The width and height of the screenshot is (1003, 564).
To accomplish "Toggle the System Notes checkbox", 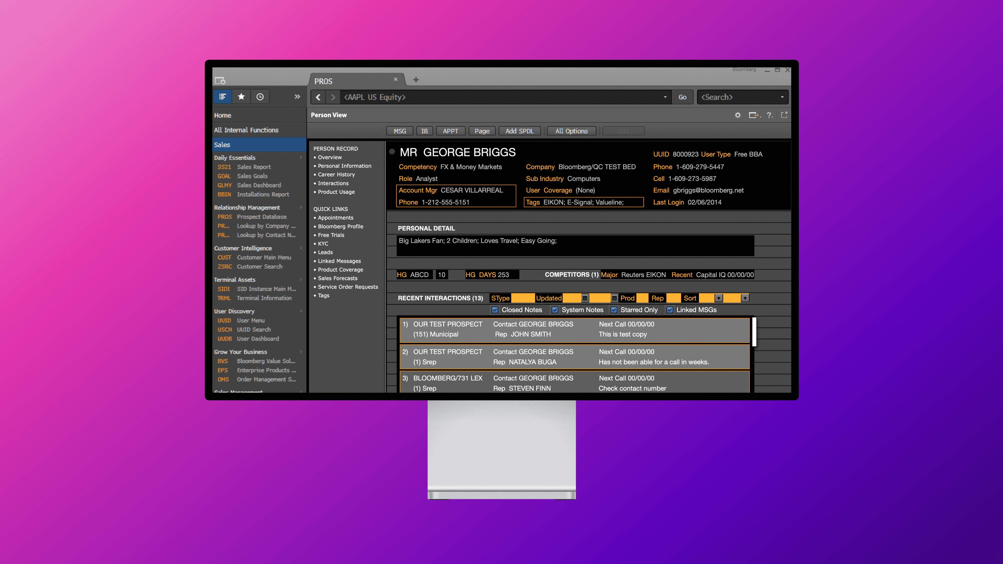I will coord(555,310).
